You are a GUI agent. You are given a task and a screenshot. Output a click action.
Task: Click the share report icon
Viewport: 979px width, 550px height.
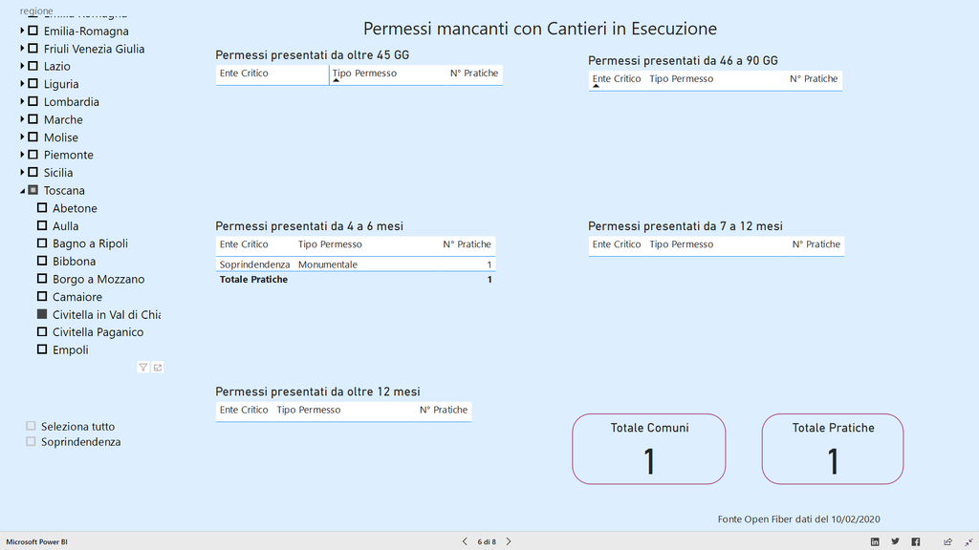pos(947,541)
